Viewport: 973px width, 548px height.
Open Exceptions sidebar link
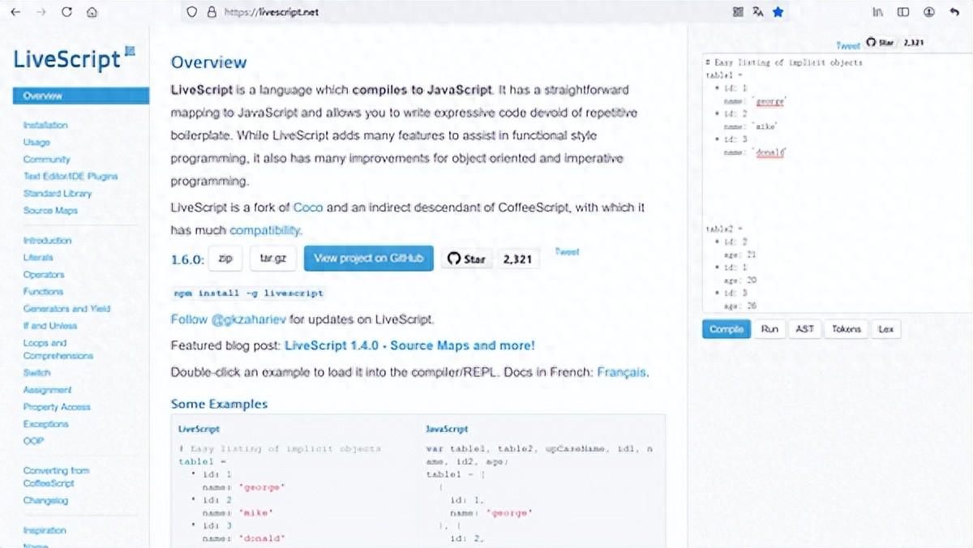(x=46, y=423)
